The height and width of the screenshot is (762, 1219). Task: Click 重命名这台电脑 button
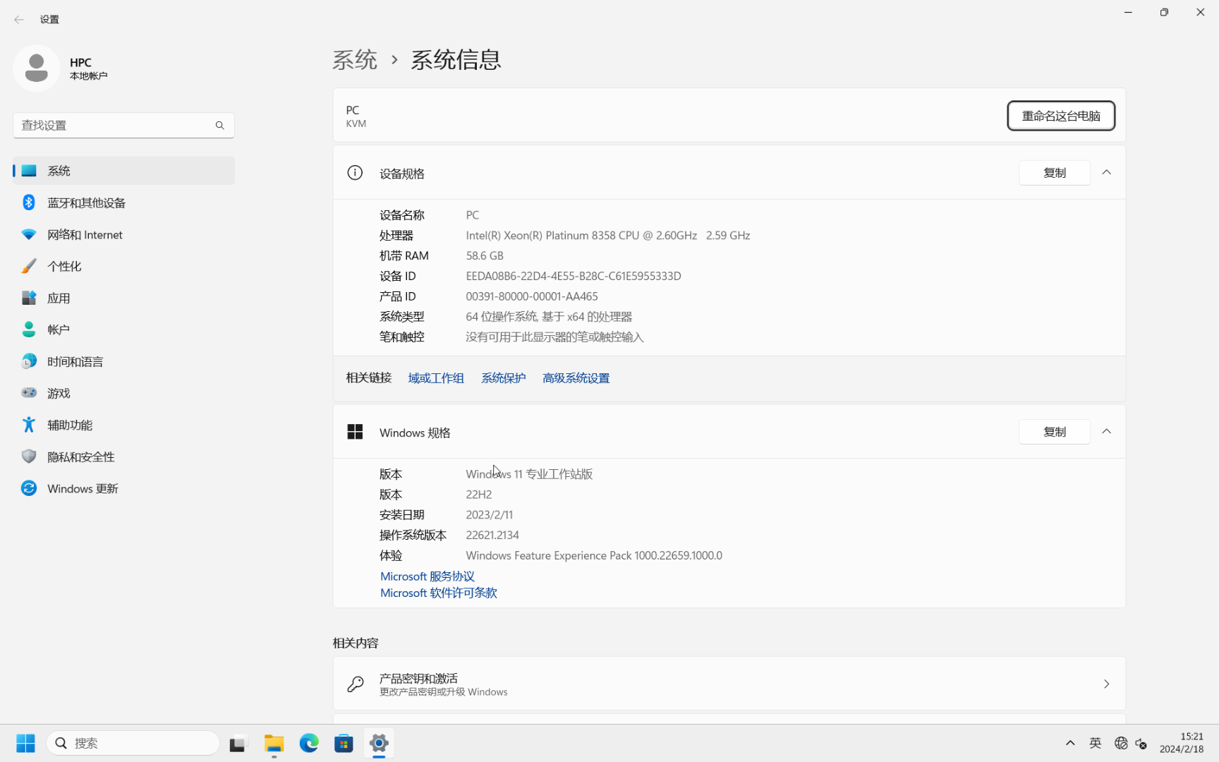pyautogui.click(x=1061, y=116)
